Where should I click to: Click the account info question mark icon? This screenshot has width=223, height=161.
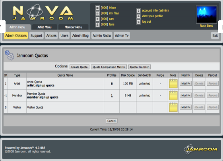click(x=138, y=10)
